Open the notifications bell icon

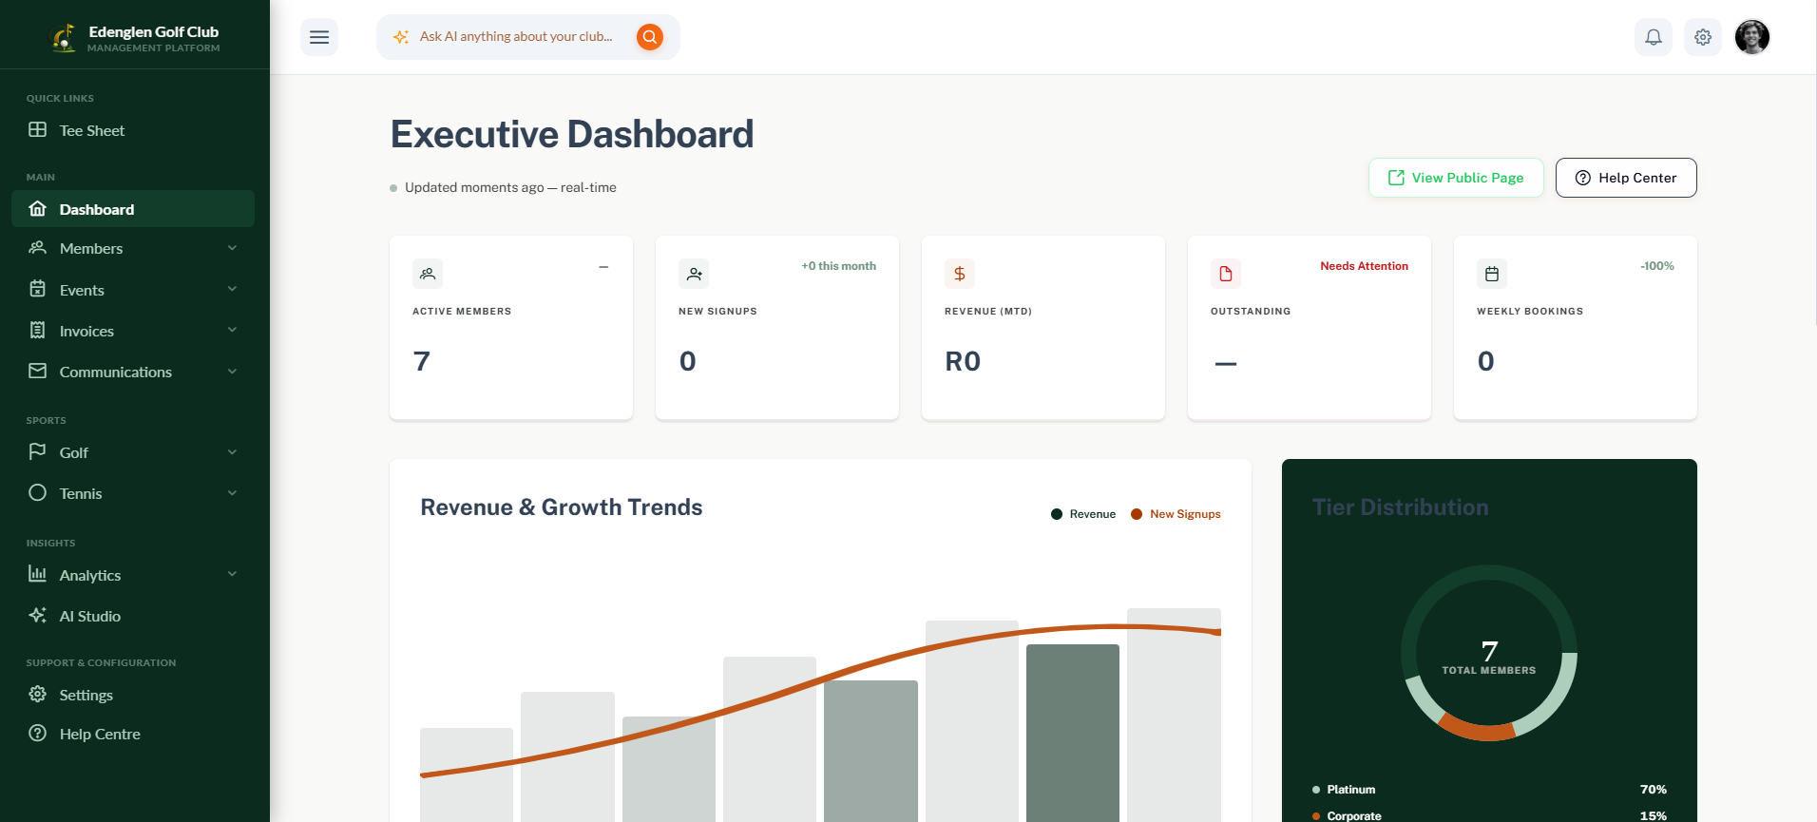click(1654, 37)
